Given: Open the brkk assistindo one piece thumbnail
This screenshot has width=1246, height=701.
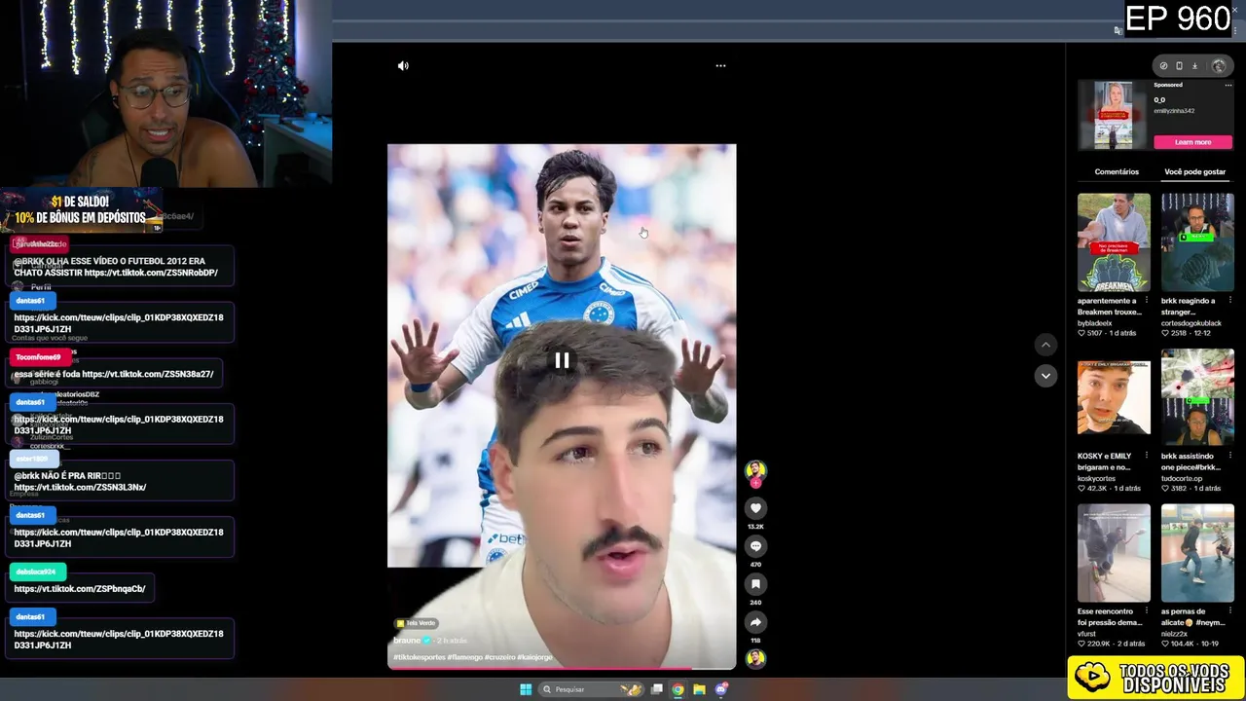Looking at the screenshot, I should tap(1197, 397).
